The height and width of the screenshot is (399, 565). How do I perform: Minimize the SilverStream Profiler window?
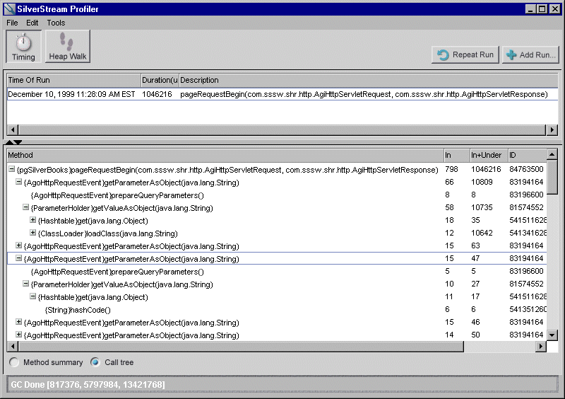(530, 9)
